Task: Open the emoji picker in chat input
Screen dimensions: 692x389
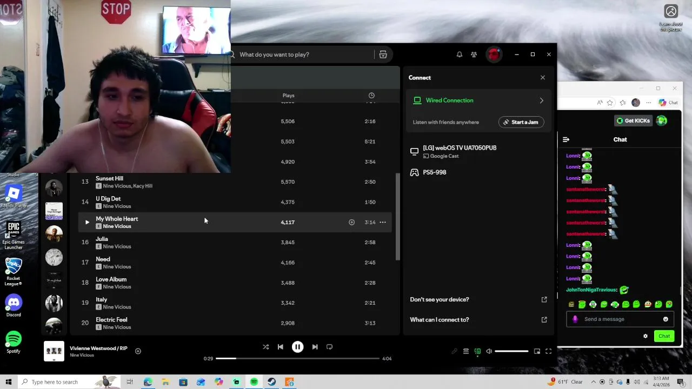Action: pos(666,319)
